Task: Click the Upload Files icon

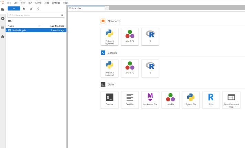Action: 31,9
